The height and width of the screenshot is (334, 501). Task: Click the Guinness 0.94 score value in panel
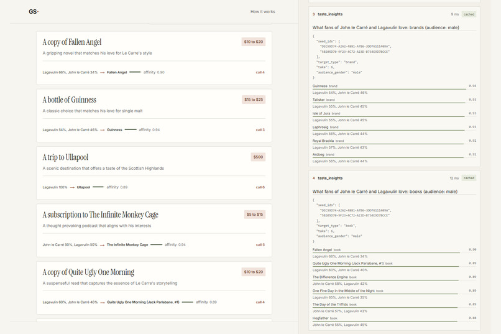tap(472, 86)
